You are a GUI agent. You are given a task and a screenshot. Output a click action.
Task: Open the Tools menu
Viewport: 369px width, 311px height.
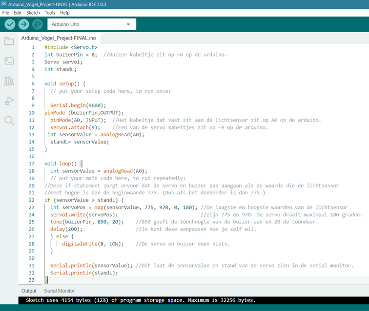[50, 13]
